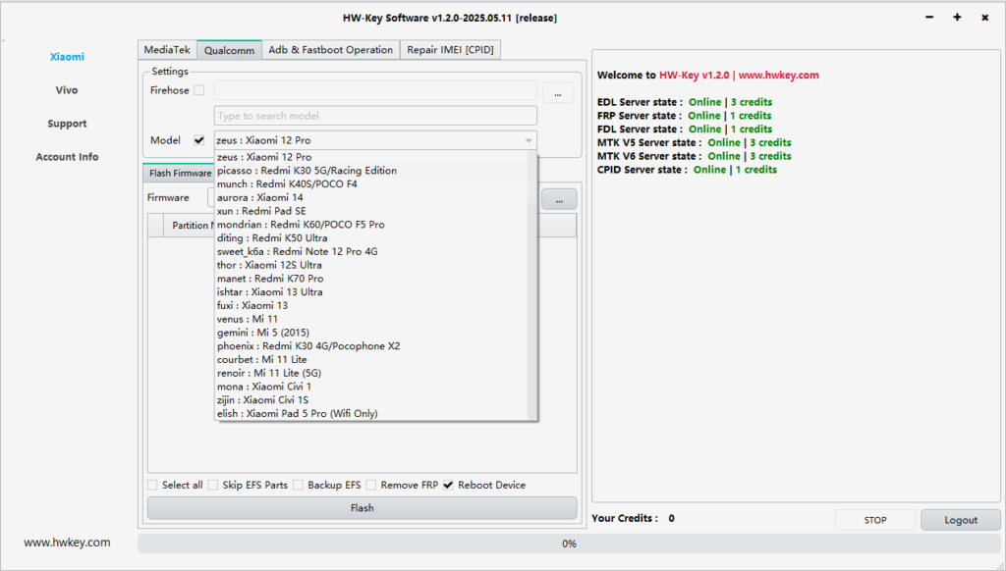Switch to the MediaTek tab
Image resolution: width=1006 pixels, height=571 pixels.
click(167, 49)
